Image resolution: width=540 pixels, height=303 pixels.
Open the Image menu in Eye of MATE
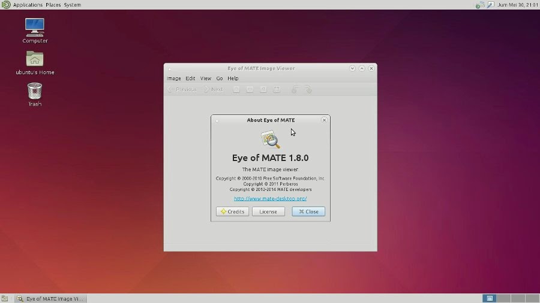(x=173, y=78)
